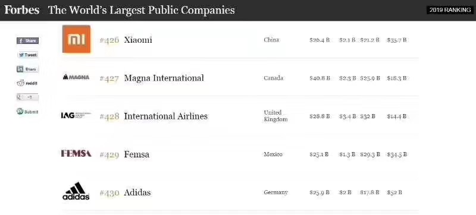Select the International Airlines entry
The width and height of the screenshot is (476, 215).
(x=166, y=116)
